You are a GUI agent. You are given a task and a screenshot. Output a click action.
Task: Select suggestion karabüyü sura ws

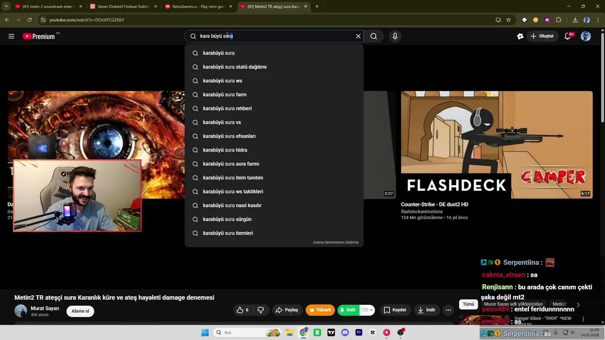click(274, 81)
